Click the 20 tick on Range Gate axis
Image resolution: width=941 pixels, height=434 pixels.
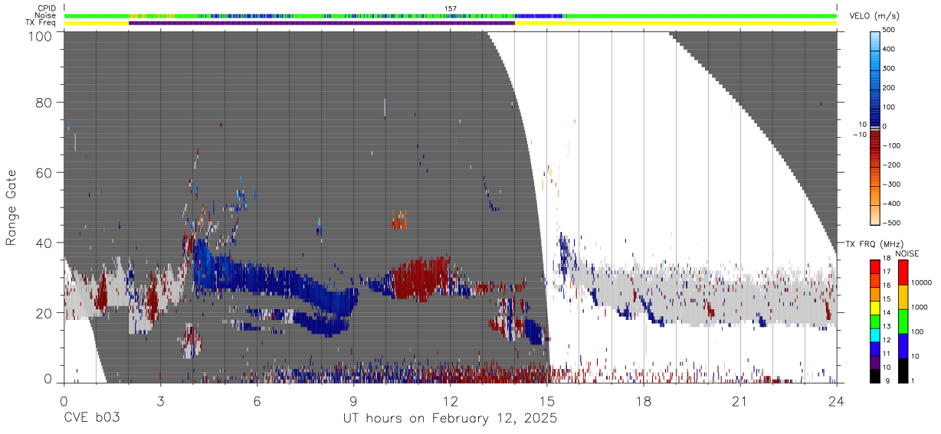(44, 313)
